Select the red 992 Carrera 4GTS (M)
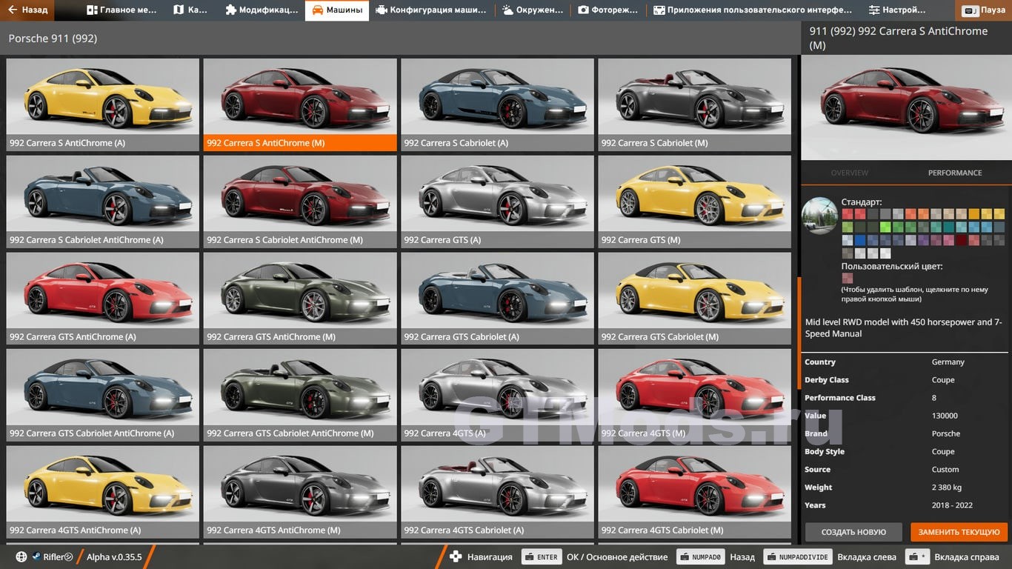The height and width of the screenshot is (569, 1012). coord(695,396)
